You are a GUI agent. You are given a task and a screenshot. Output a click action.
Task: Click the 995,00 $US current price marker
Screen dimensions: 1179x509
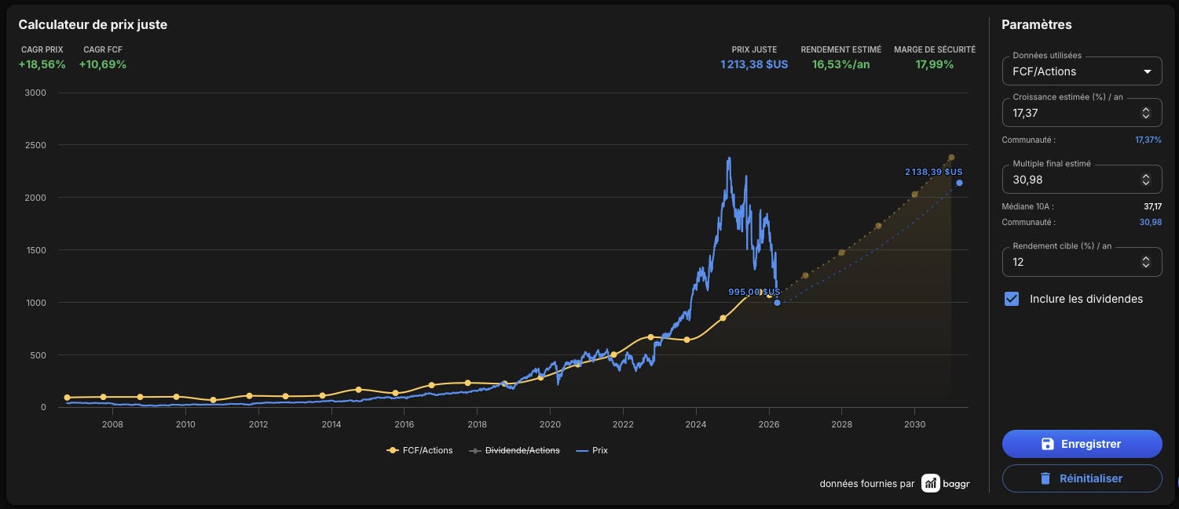pos(777,302)
